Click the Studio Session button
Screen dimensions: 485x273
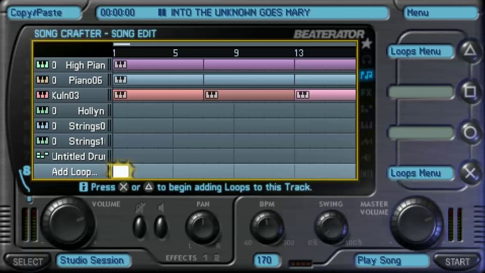click(x=93, y=260)
